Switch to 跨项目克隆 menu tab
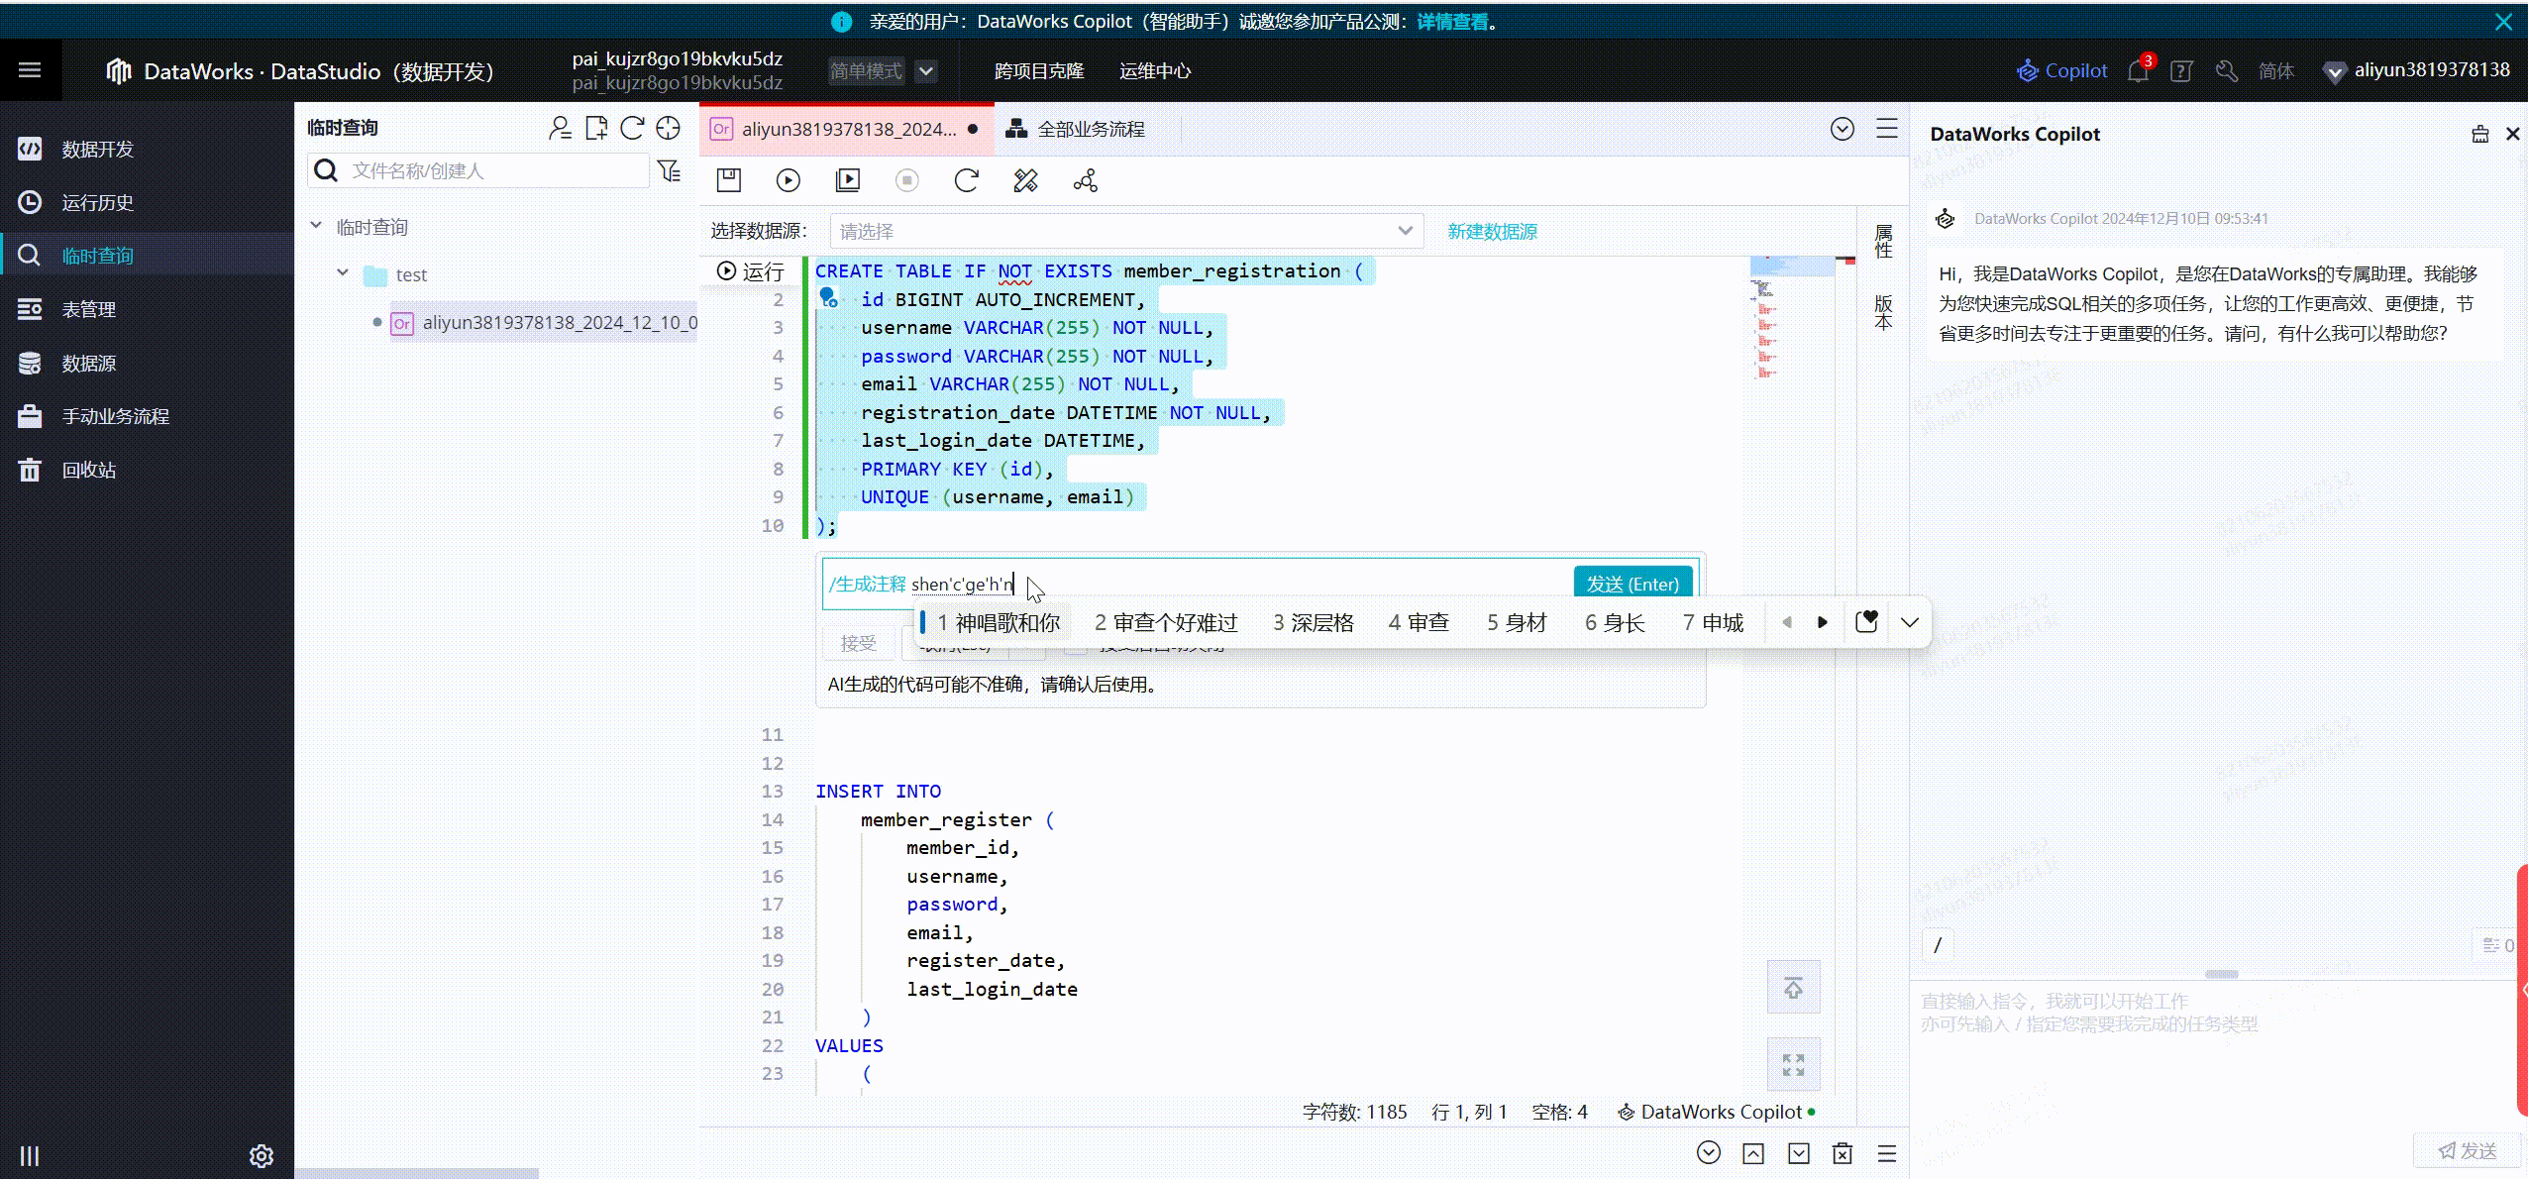The height and width of the screenshot is (1179, 2528). 1038,71
